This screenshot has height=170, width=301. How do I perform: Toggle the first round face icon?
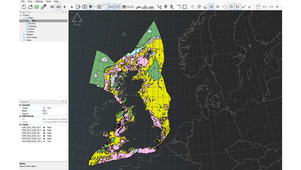click(231, 7)
